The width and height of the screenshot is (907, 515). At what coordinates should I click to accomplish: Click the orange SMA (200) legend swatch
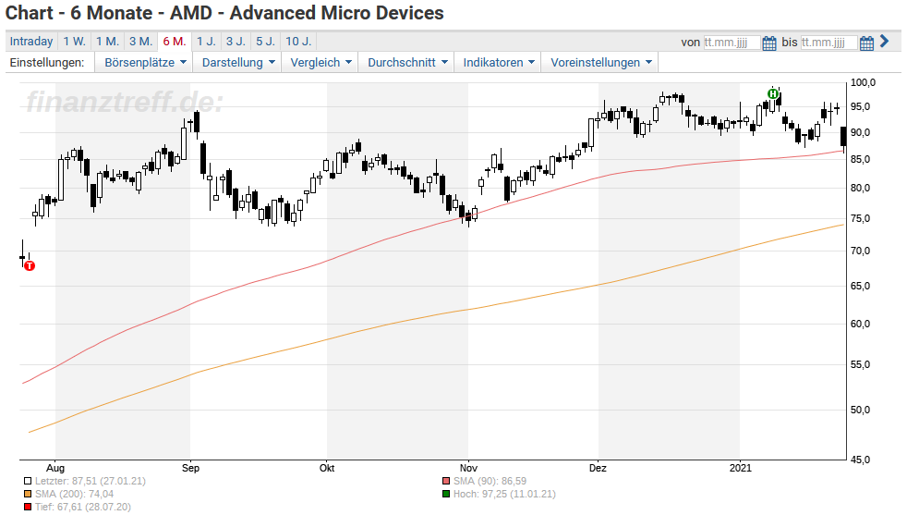point(27,494)
